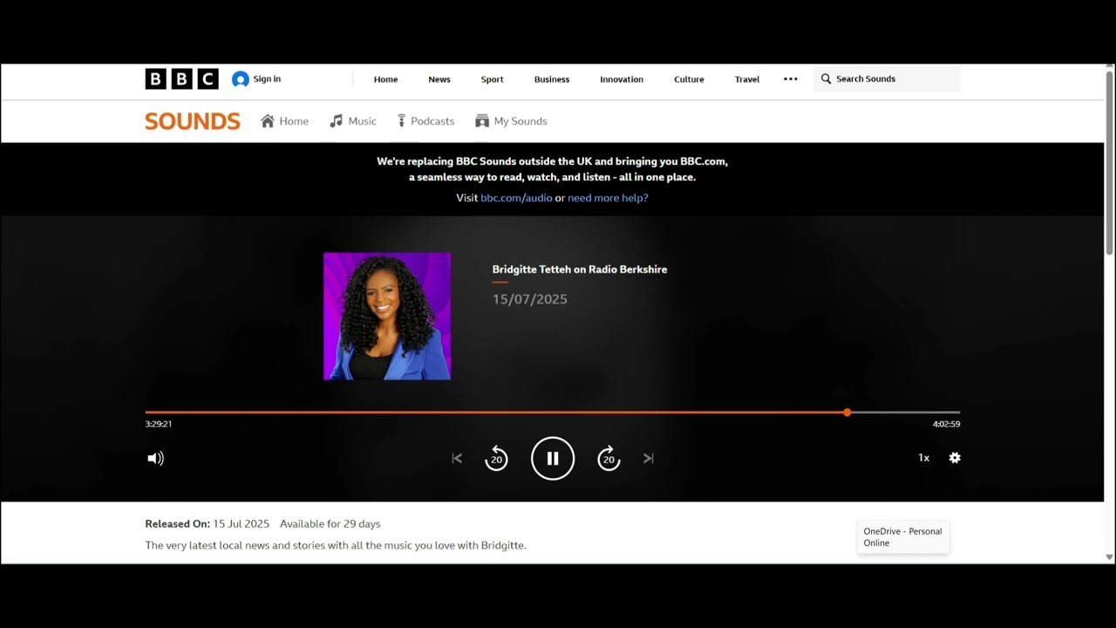Click the elapsed time 3:29:21
Viewport: 1116px width, 628px height.
click(x=158, y=424)
